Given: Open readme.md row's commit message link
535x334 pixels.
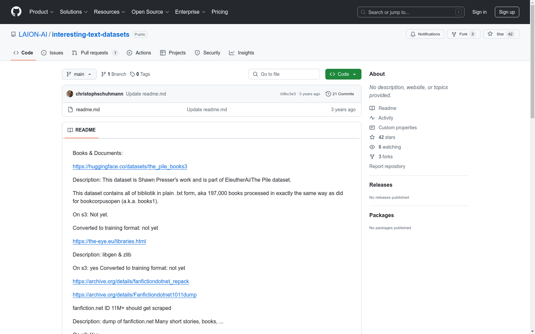Looking at the screenshot, I should (x=207, y=110).
